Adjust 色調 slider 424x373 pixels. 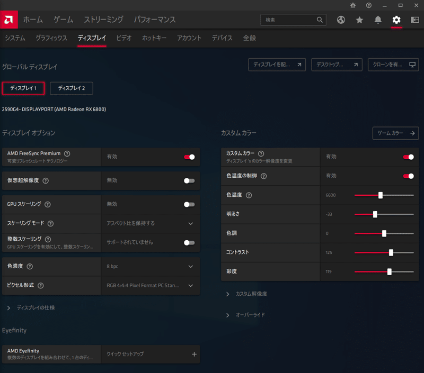[384, 233]
